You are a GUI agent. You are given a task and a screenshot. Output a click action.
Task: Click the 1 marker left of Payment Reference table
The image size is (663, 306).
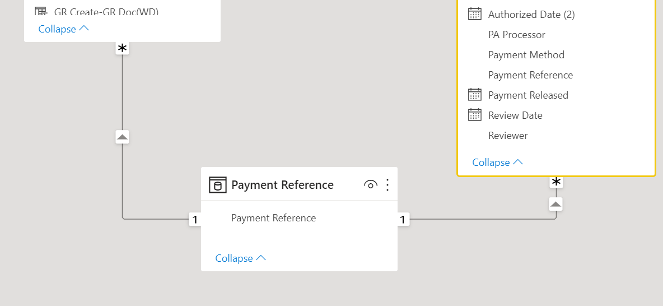point(195,220)
